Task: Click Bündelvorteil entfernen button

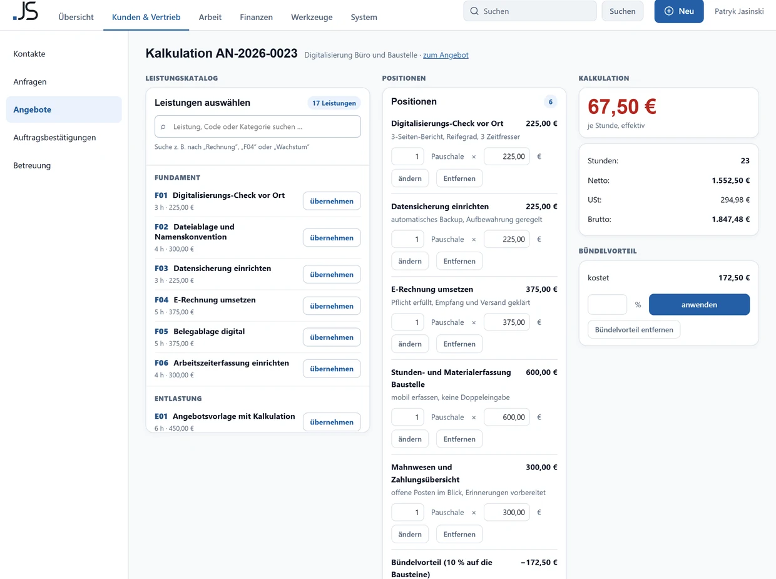Action: point(634,330)
